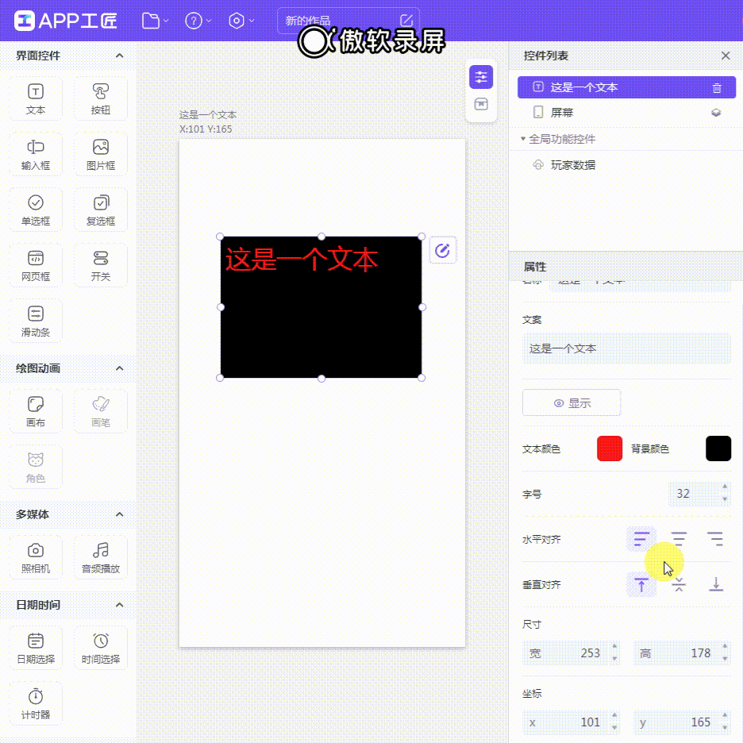Add a 计时器 timer widget
The image size is (743, 743).
[x=36, y=703]
